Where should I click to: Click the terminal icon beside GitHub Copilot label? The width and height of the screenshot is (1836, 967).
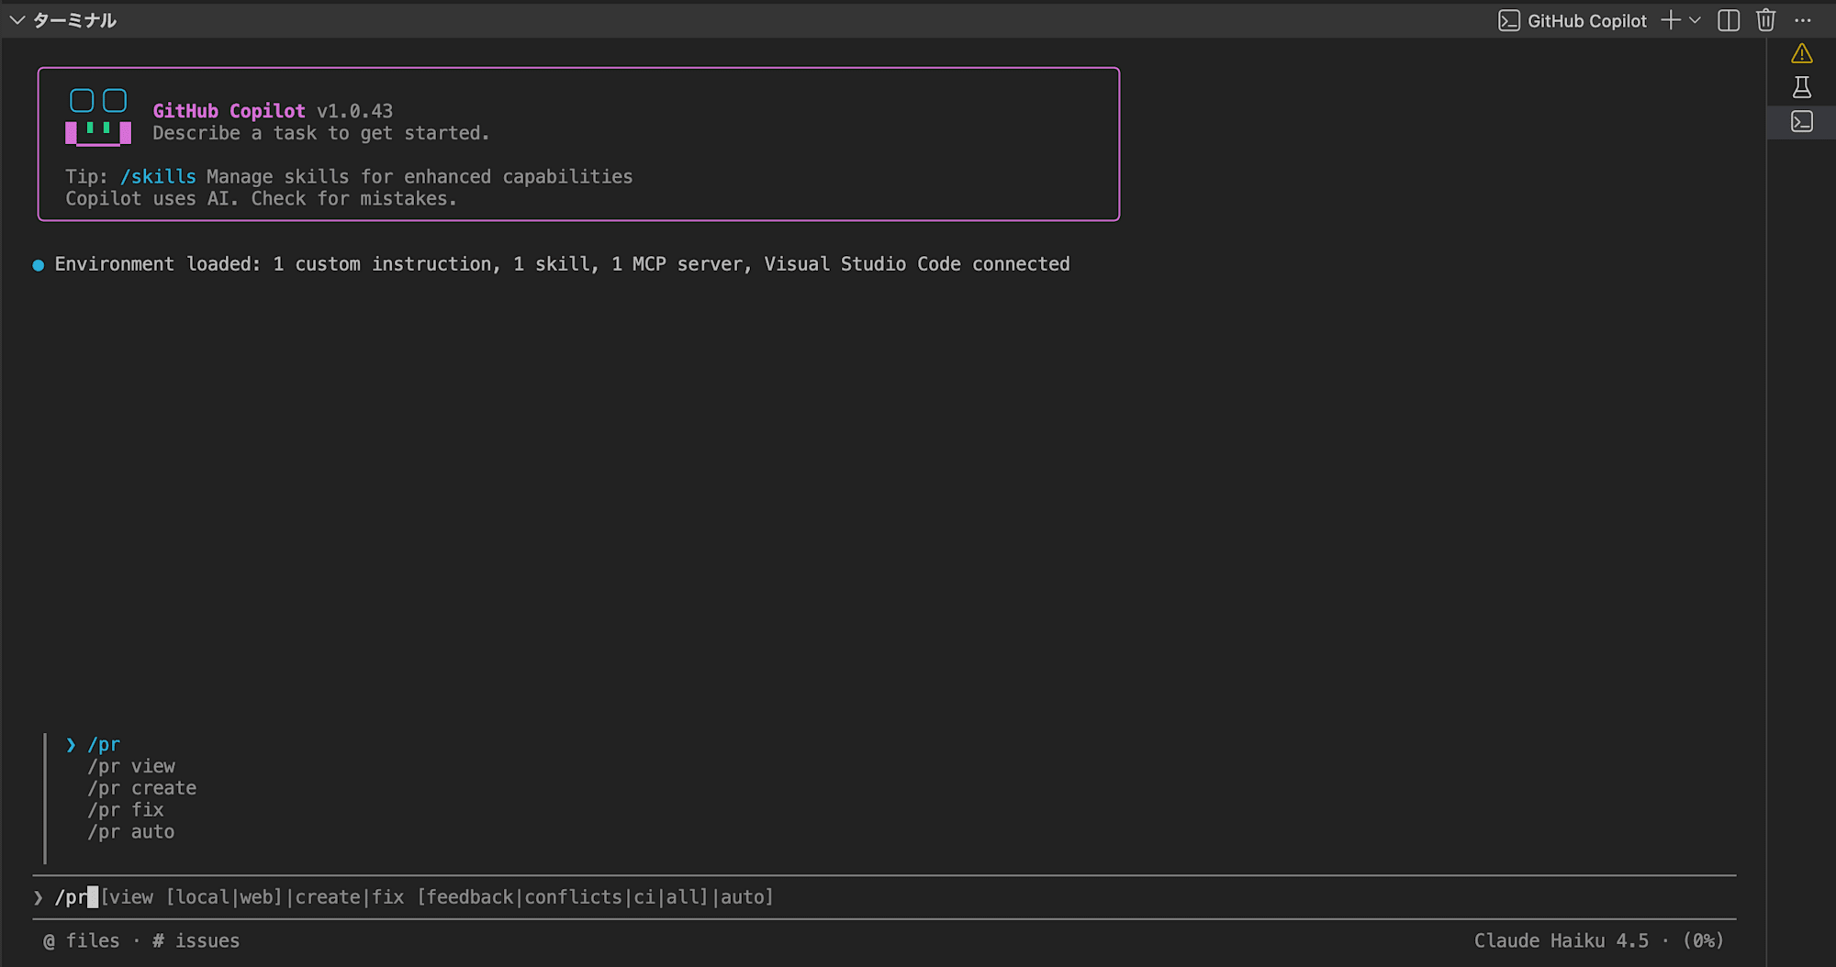pos(1508,20)
